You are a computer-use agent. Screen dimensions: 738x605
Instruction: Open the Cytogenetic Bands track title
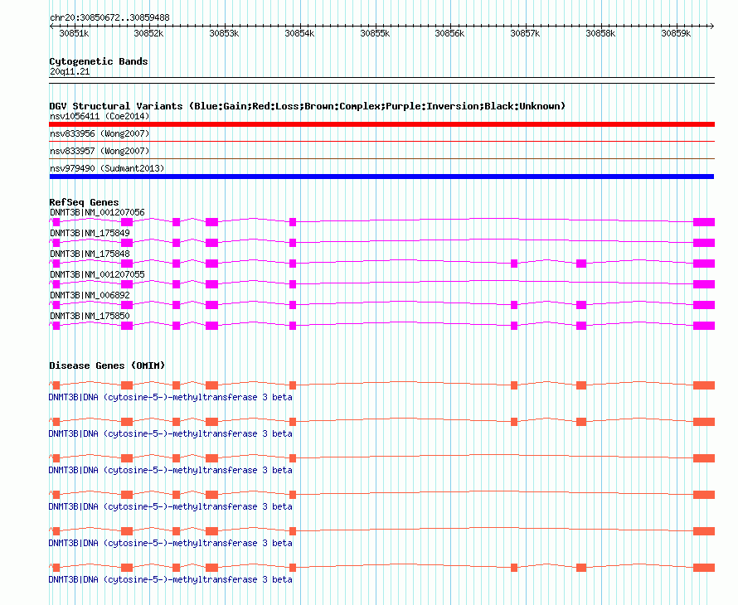(x=99, y=61)
